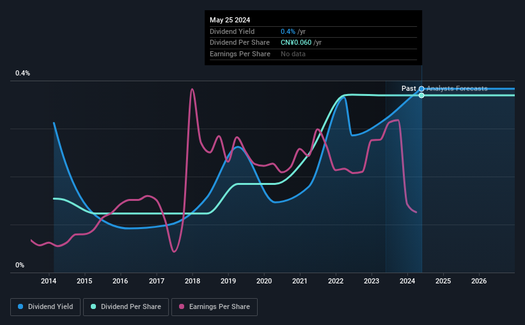Click the 2016 x-axis label
The image size is (525, 325).
coord(120,281)
